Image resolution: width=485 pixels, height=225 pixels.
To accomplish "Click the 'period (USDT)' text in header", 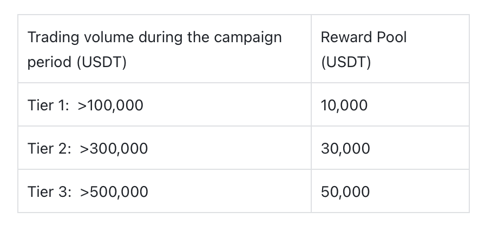I will pyautogui.click(x=77, y=62).
